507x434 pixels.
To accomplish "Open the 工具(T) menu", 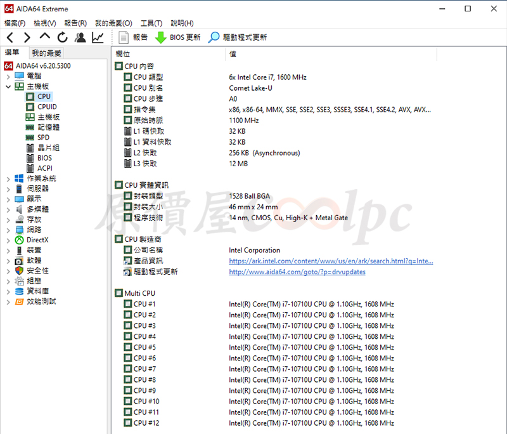I will tap(151, 23).
